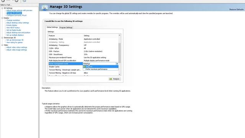Select Manage 3D settings in task tree
Image resolution: width=245 pixels, height=138 pixels.
pos(14,13)
